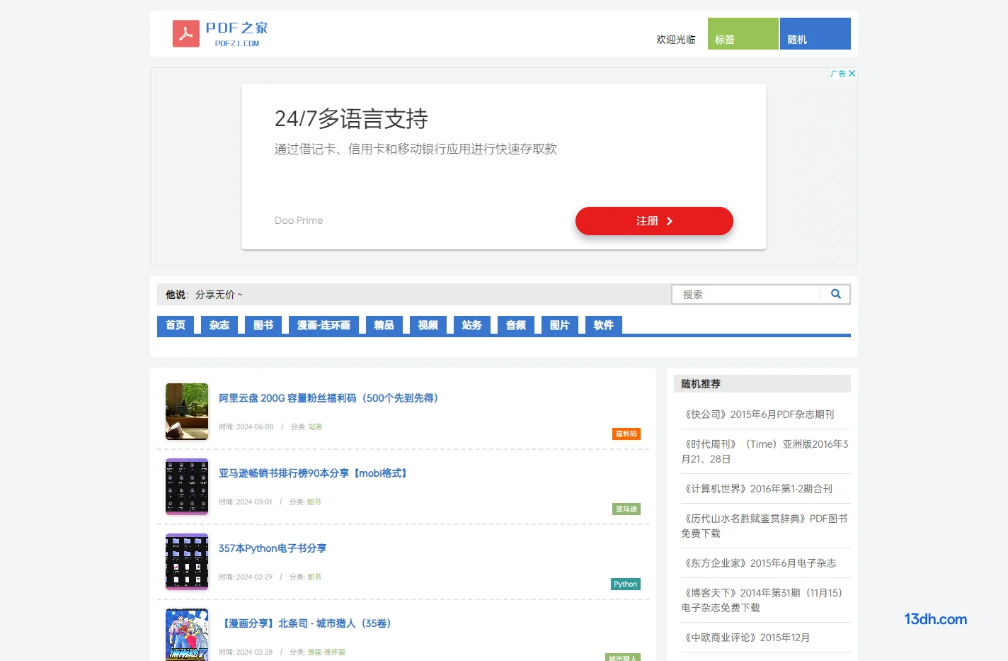This screenshot has width=1008, height=661.
Task: Open the 随机 random tab
Action: pyautogui.click(x=815, y=34)
